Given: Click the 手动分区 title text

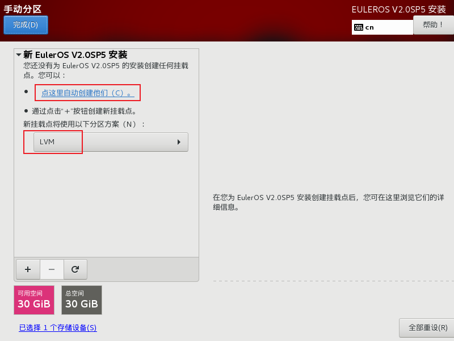Looking at the screenshot, I should pos(23,9).
